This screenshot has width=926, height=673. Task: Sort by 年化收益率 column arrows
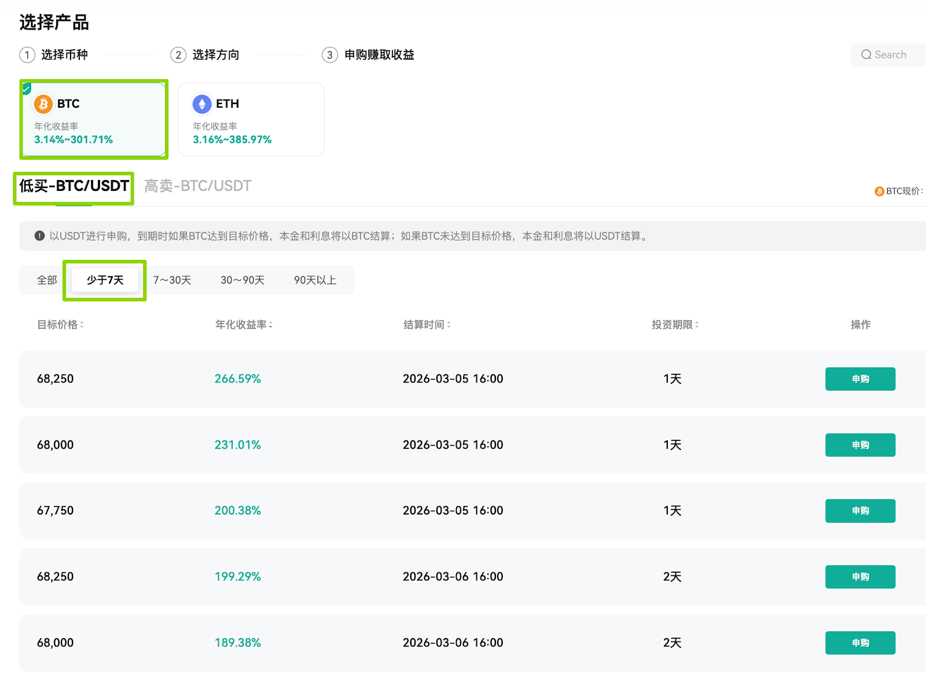[270, 325]
